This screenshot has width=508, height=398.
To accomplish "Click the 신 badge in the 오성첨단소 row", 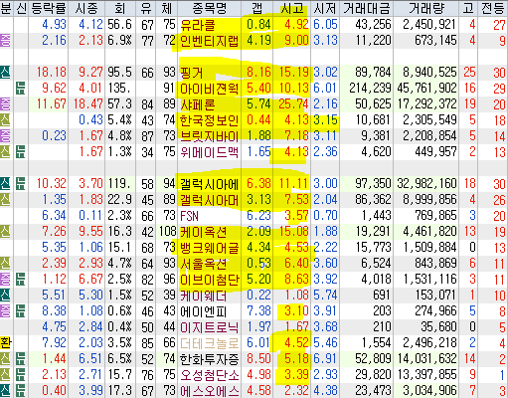I will [5, 375].
